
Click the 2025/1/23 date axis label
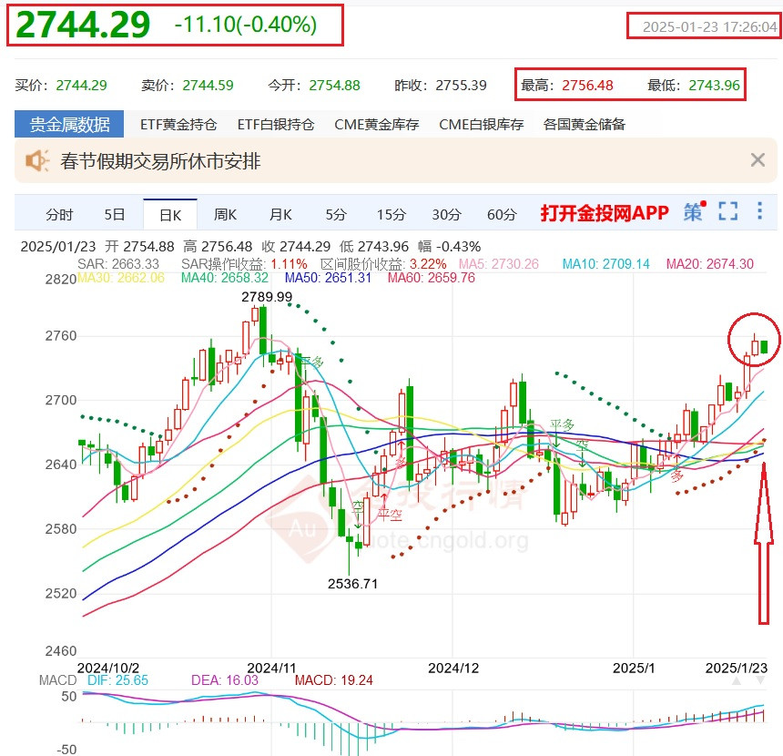point(736,668)
